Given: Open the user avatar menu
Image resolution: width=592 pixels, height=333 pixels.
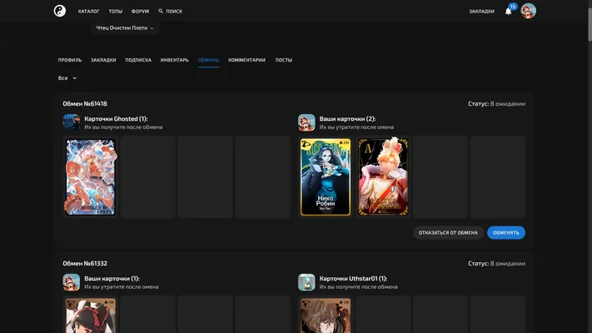Looking at the screenshot, I should point(528,11).
